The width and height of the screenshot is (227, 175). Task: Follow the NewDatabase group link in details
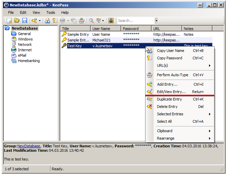click(x=29, y=146)
